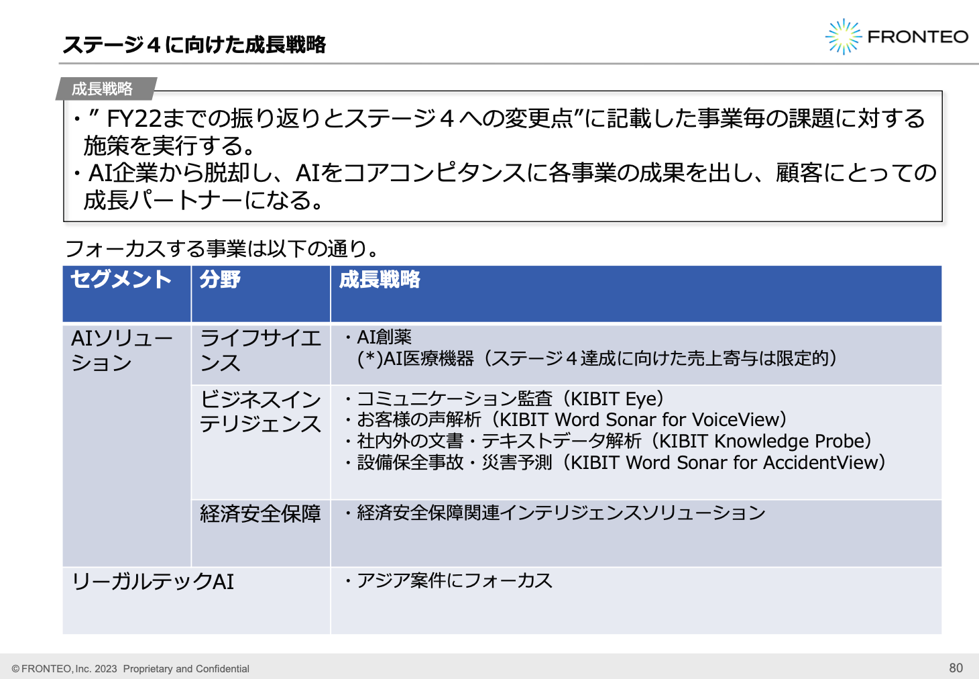The width and height of the screenshot is (979, 679).
Task: Select the 経済安全保障 field cell
Action: click(x=261, y=533)
